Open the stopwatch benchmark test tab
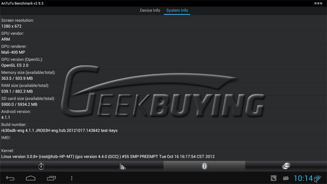 pos(41,166)
